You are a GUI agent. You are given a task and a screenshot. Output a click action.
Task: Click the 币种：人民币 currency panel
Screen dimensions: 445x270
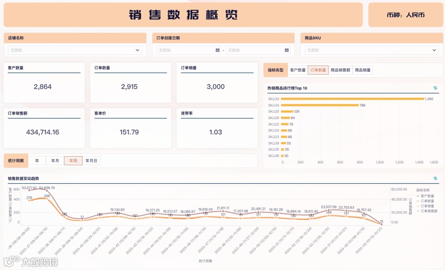[x=405, y=15]
